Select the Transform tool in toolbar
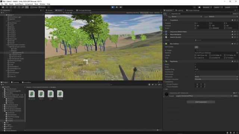 pos(23,7)
